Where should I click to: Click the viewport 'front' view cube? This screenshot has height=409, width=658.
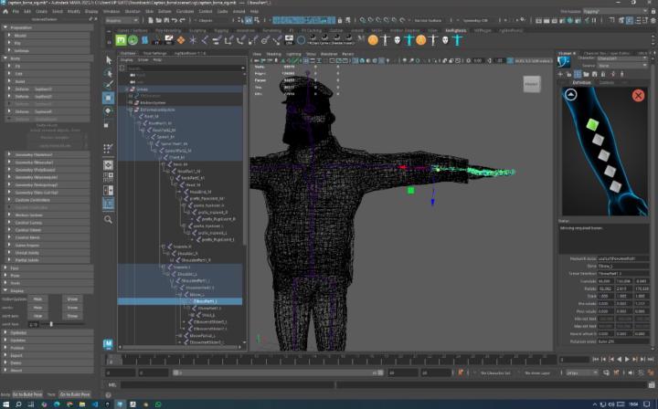coord(532,84)
